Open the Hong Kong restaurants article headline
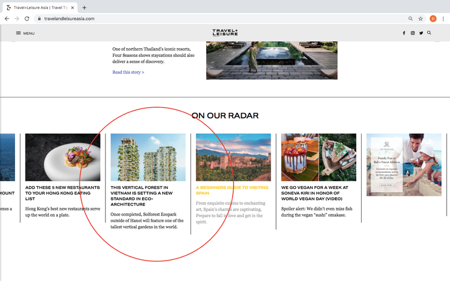Viewport: 450px width, 281px height. pyautogui.click(x=62, y=193)
